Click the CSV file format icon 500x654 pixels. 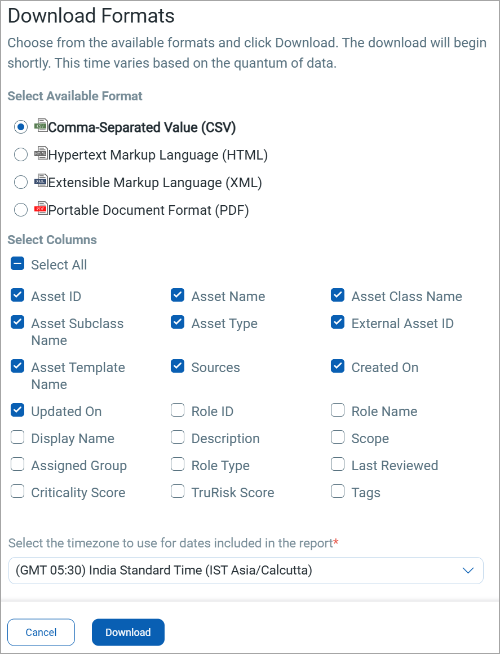click(x=41, y=125)
